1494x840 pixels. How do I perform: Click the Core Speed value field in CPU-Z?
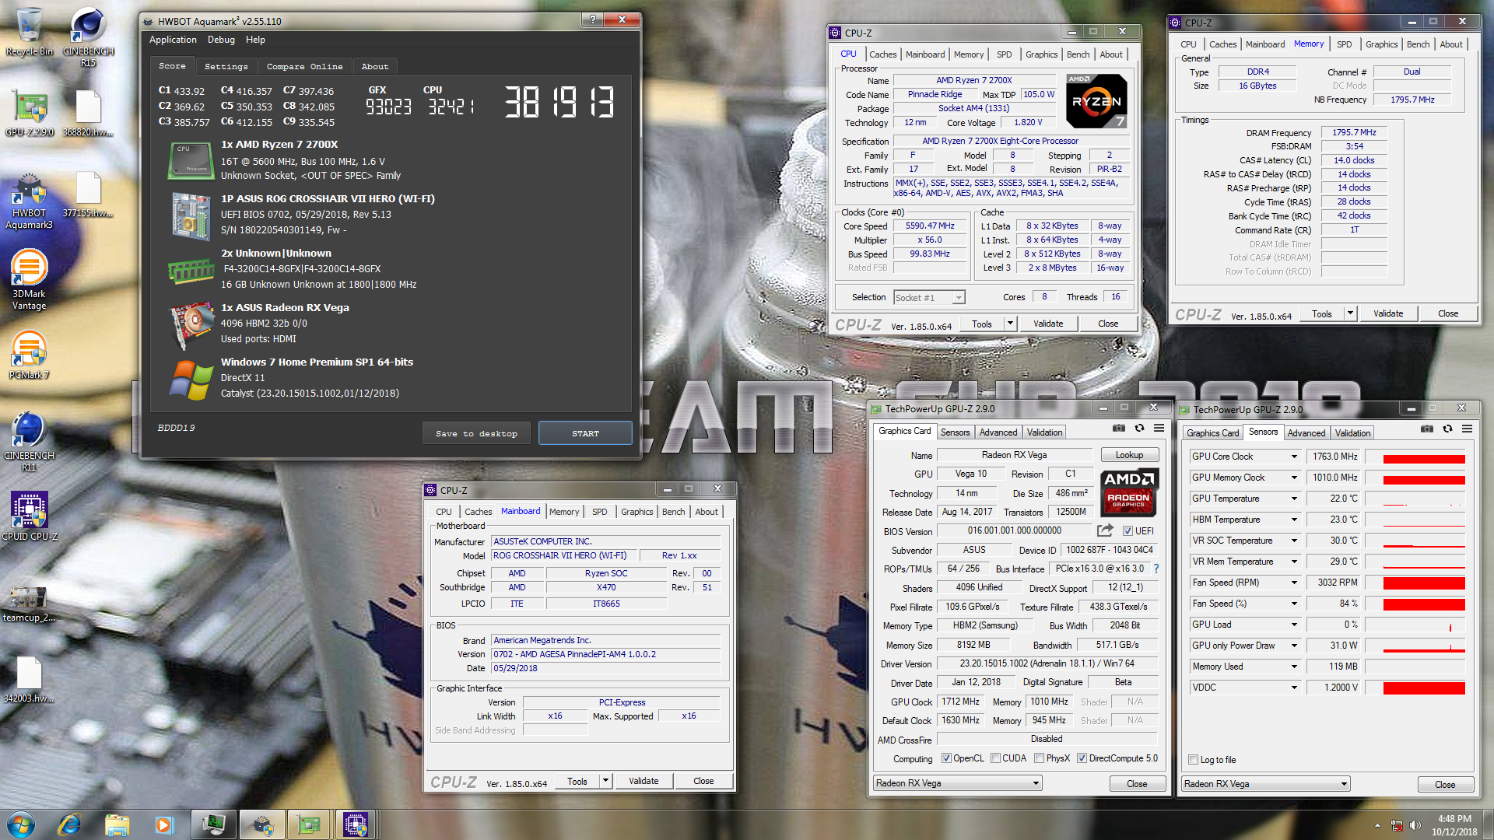930,226
